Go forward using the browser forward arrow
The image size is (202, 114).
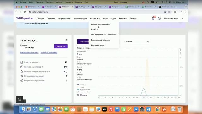20,12
